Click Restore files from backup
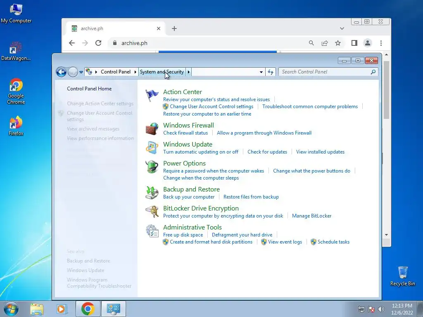Viewport: 423px width, 317px height. point(251,197)
